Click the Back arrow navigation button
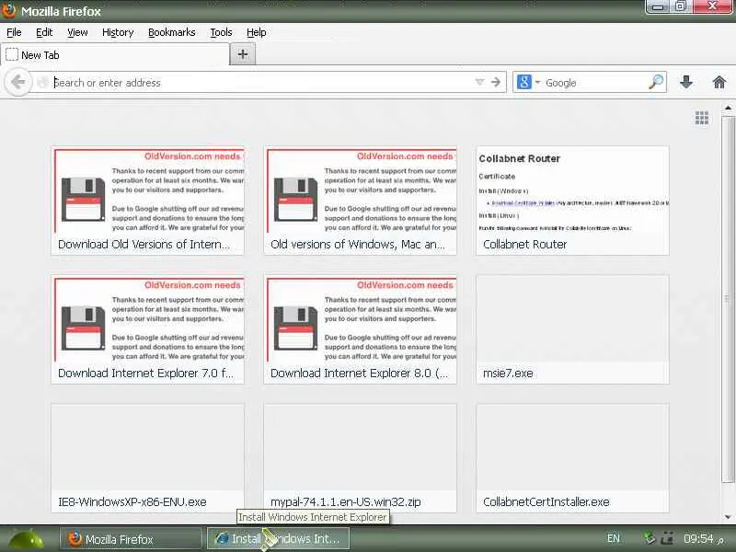736x552 pixels. (17, 82)
